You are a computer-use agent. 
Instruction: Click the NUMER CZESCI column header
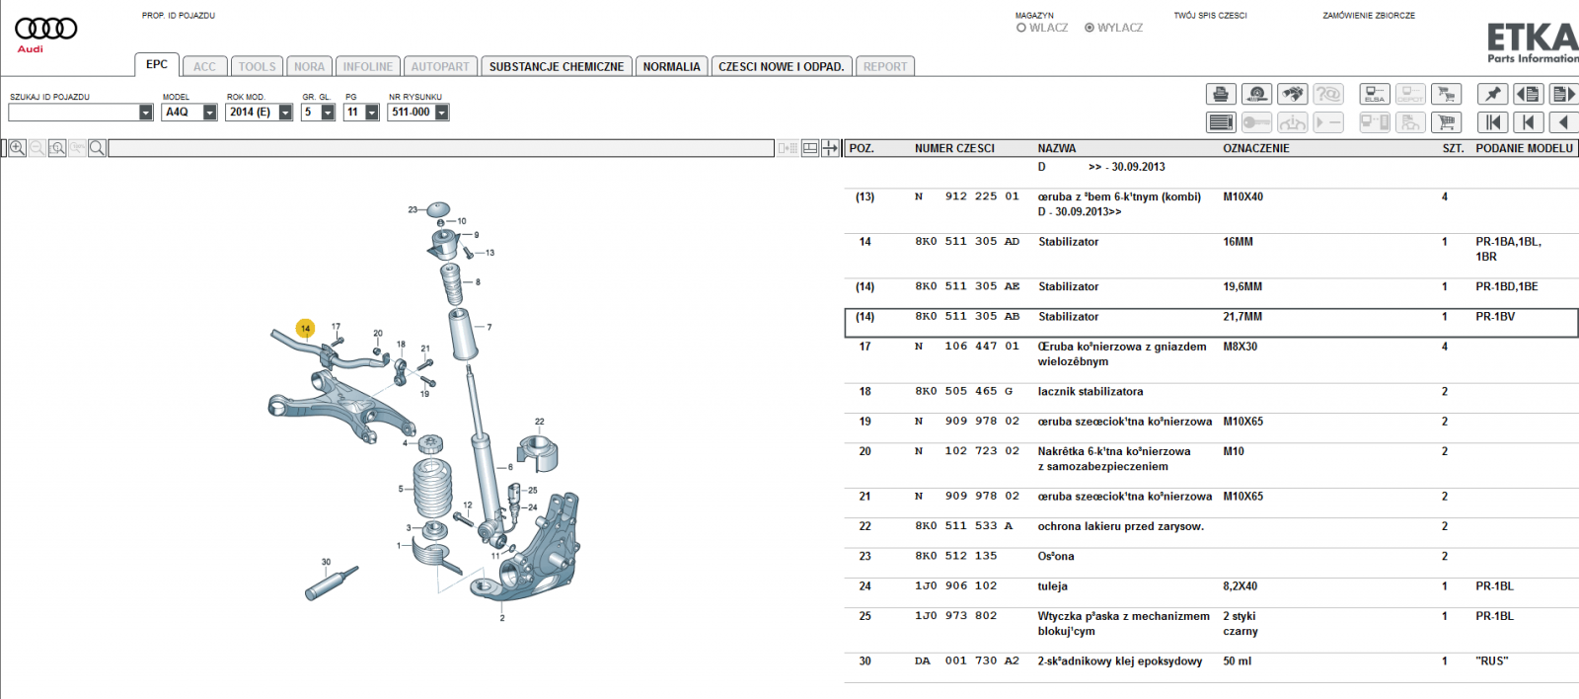(954, 148)
